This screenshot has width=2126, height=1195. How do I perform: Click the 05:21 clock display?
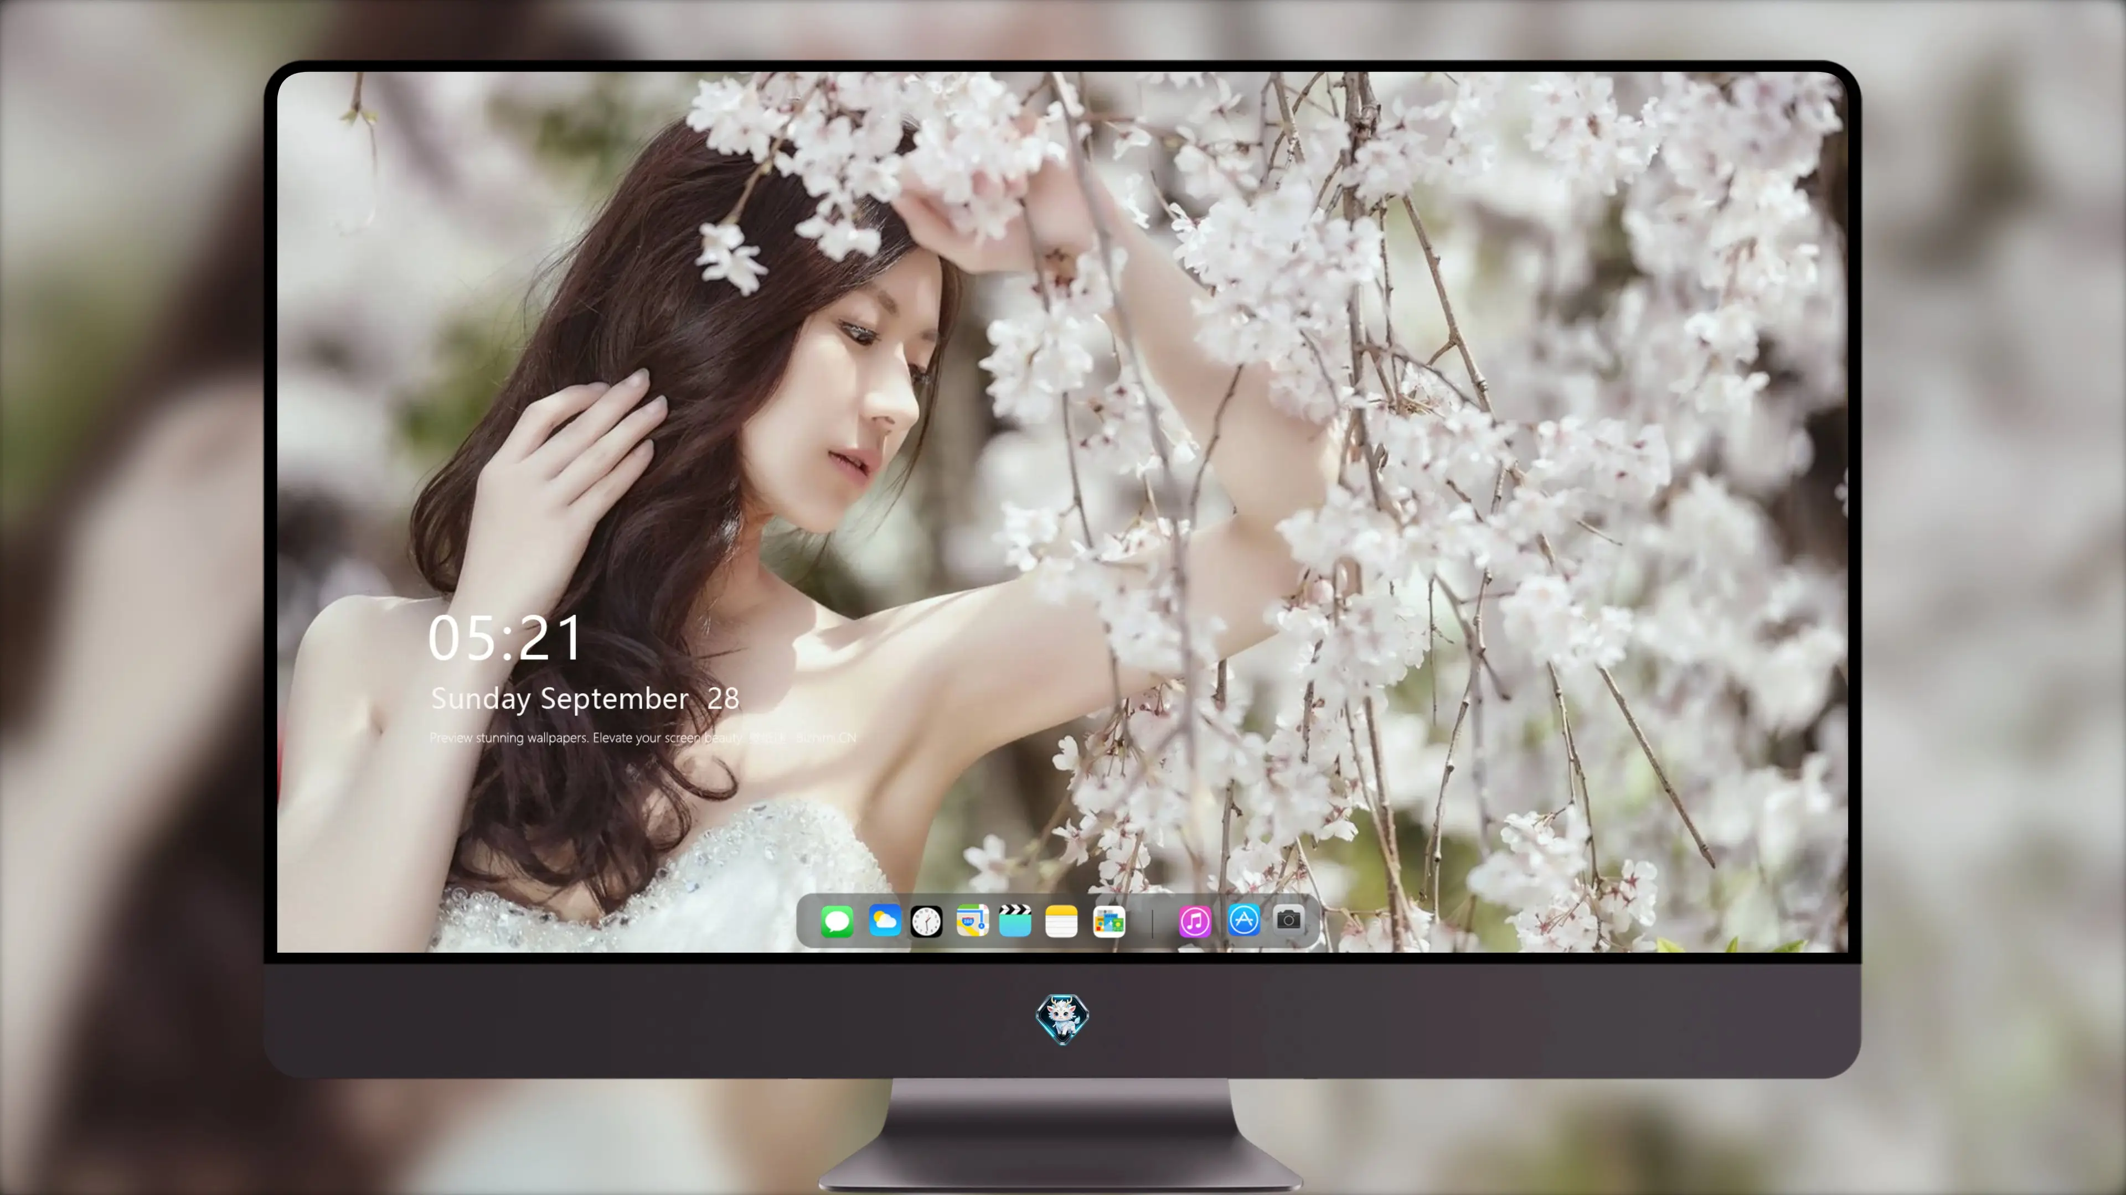point(505,638)
